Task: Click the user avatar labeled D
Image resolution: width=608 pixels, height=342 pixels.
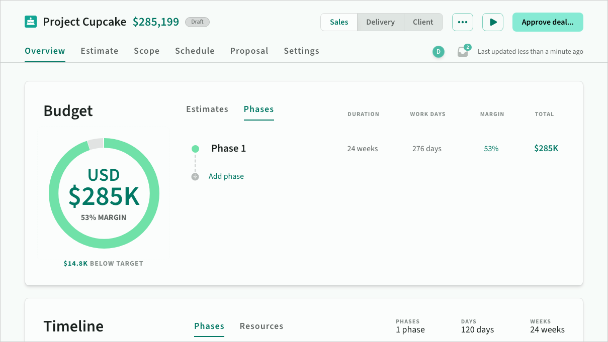Action: (439, 52)
